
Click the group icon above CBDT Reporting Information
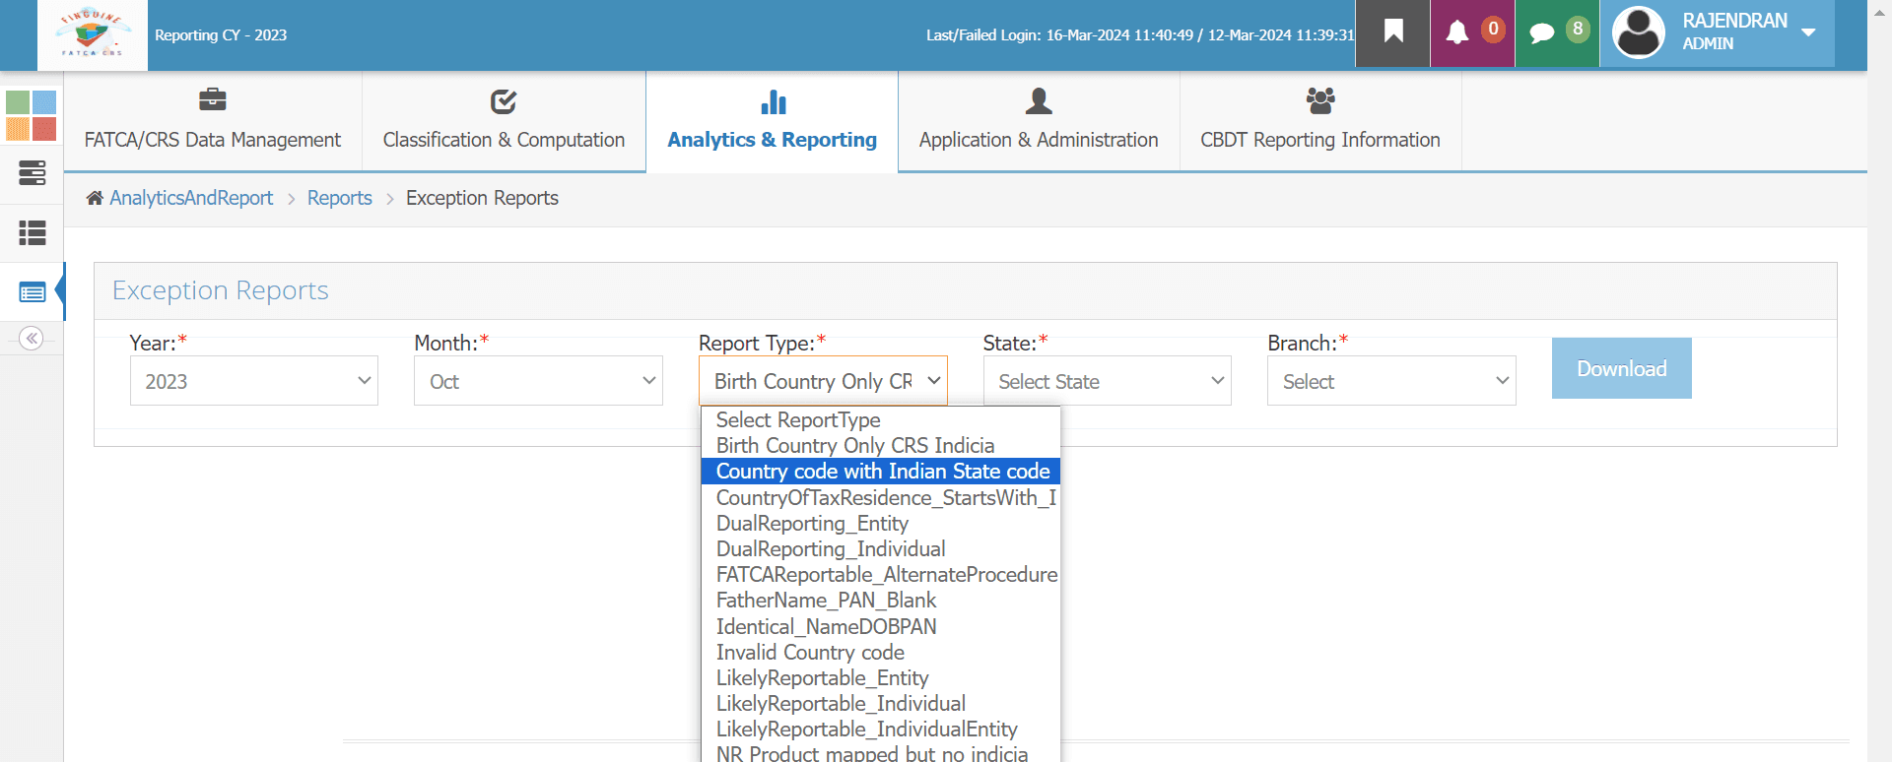(1320, 99)
